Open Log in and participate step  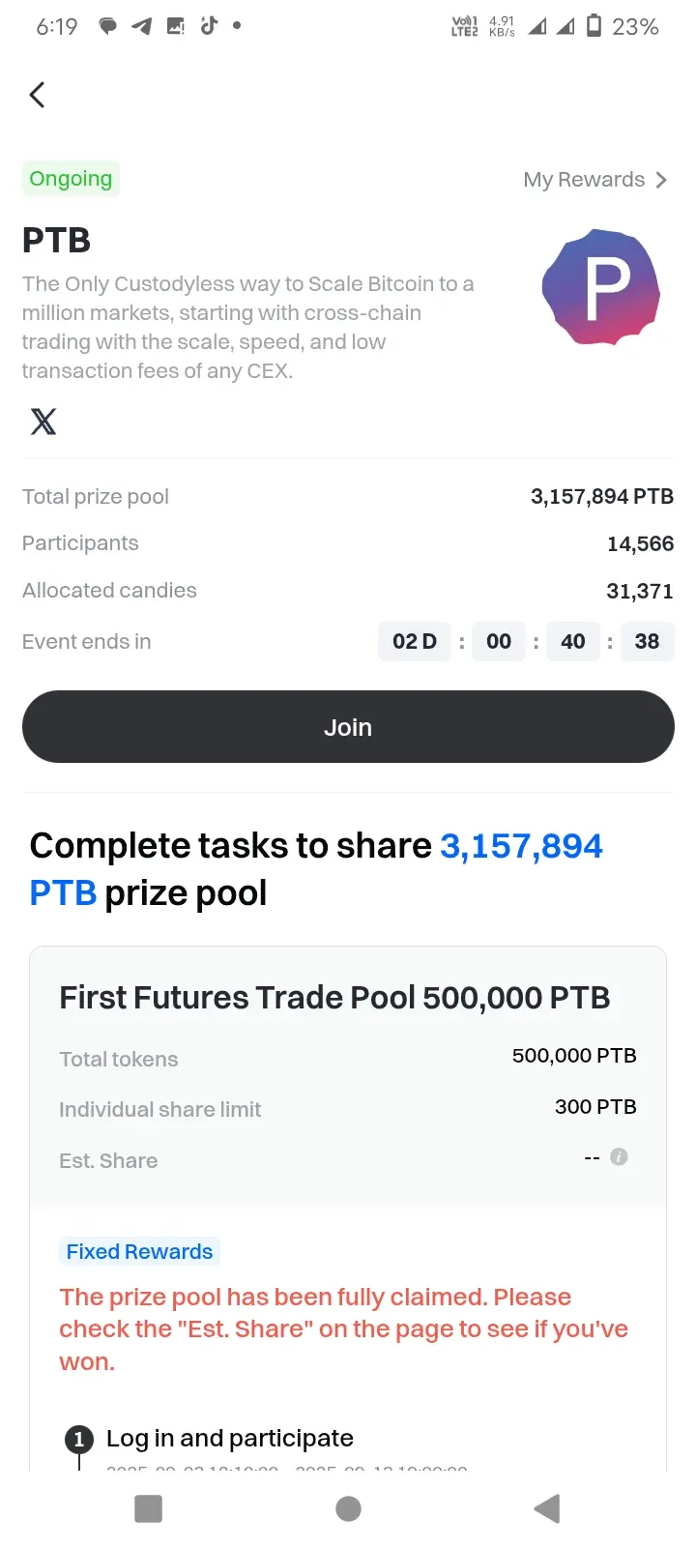point(230,1439)
